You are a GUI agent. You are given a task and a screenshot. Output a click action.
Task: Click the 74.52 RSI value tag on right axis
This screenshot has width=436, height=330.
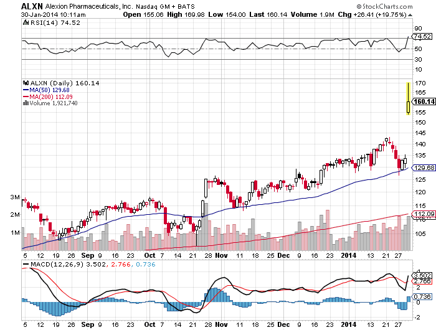click(422, 36)
